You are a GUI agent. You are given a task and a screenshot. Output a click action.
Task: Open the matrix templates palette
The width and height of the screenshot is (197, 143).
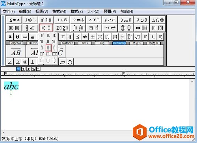(x=142, y=28)
